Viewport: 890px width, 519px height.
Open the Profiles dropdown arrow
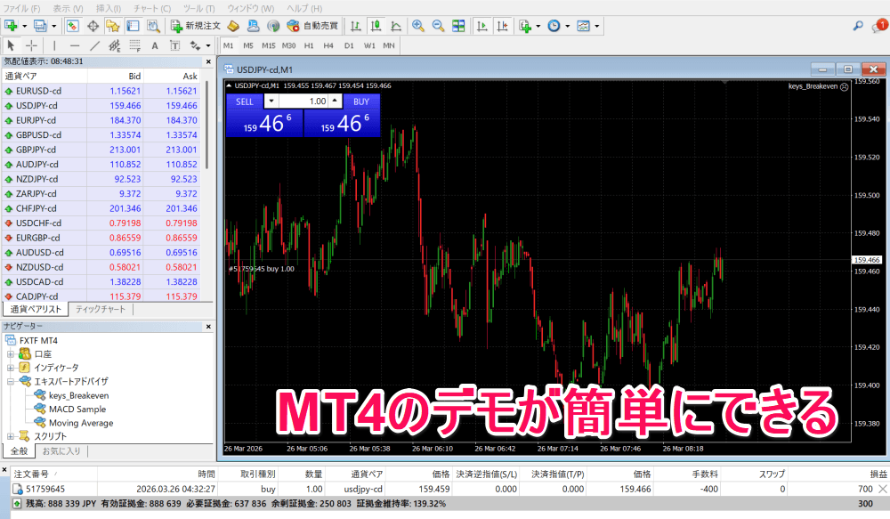pyautogui.click(x=54, y=26)
